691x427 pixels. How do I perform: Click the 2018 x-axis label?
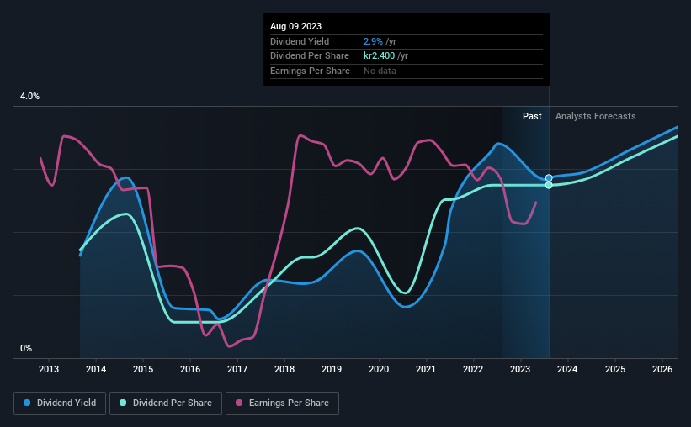pos(284,369)
